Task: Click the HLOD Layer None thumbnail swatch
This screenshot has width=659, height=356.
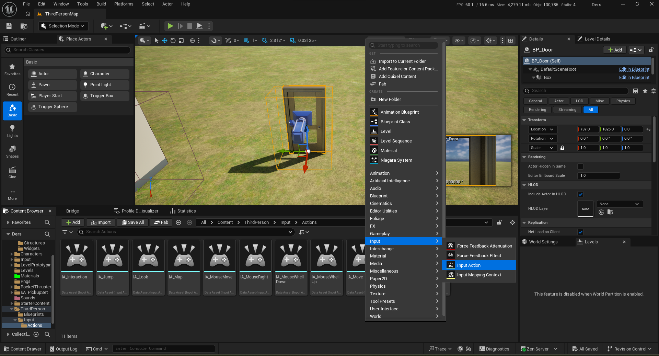Action: tap(586, 209)
